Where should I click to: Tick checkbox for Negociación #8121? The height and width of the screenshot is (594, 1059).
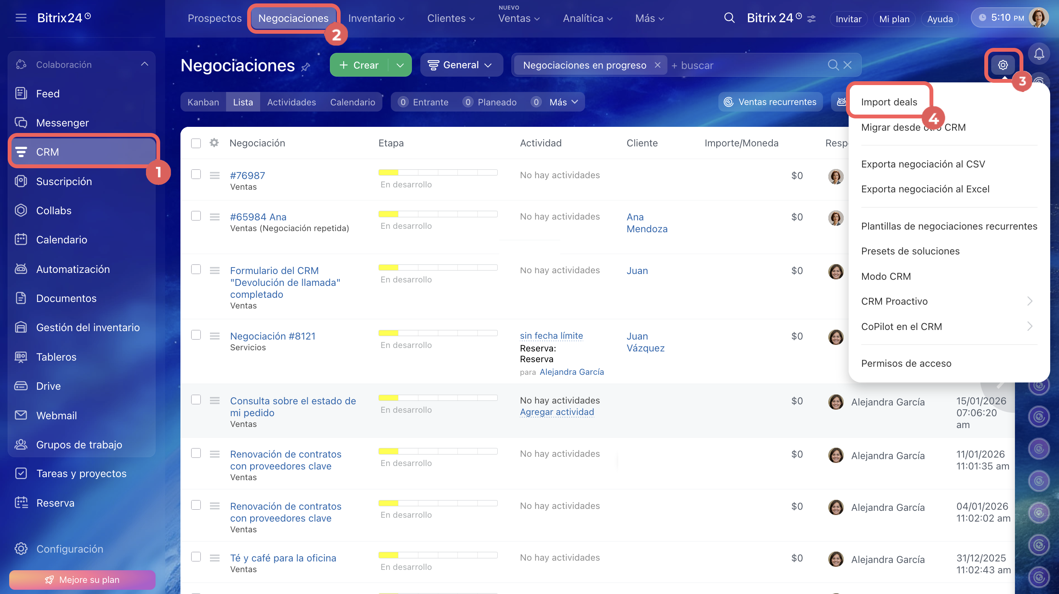click(x=196, y=335)
